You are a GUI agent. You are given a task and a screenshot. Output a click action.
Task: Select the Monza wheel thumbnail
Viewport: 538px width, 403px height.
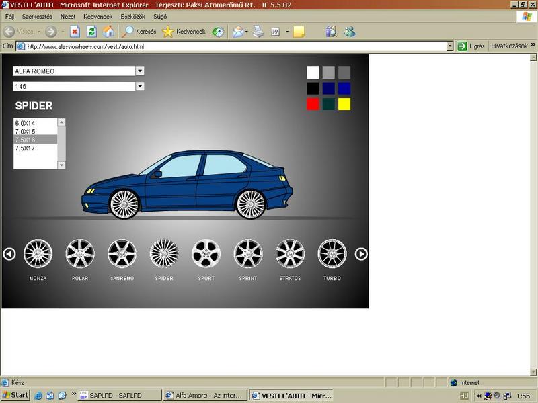pos(38,254)
